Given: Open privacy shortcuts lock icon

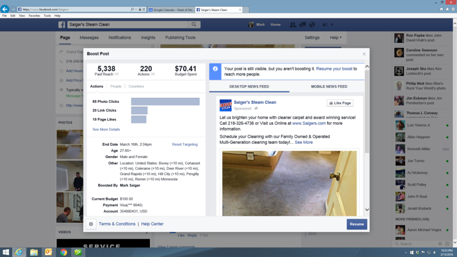Looking at the screenshot, I should [x=324, y=25].
